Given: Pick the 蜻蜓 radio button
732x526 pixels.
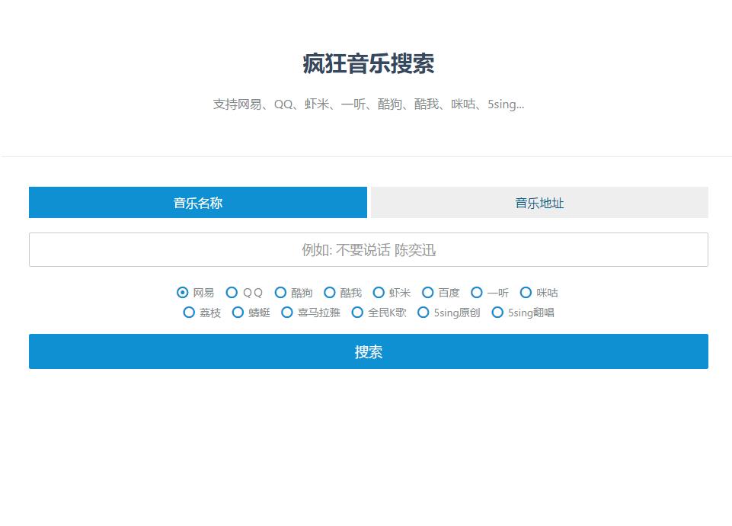Looking at the screenshot, I should 238,313.
